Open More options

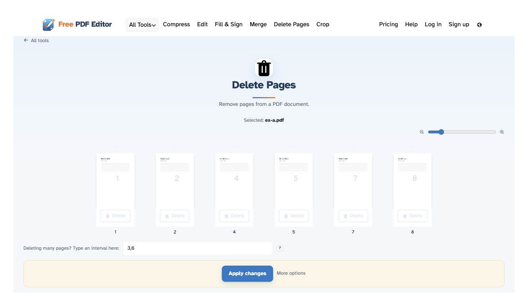coord(291,273)
